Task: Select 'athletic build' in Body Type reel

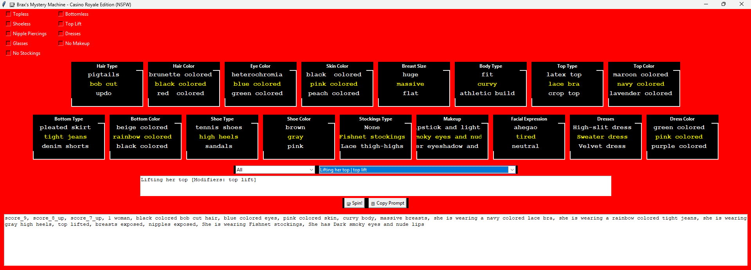Action: click(x=487, y=93)
